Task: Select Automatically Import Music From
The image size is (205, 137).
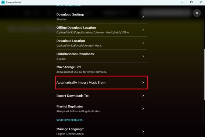Action: 101,83
